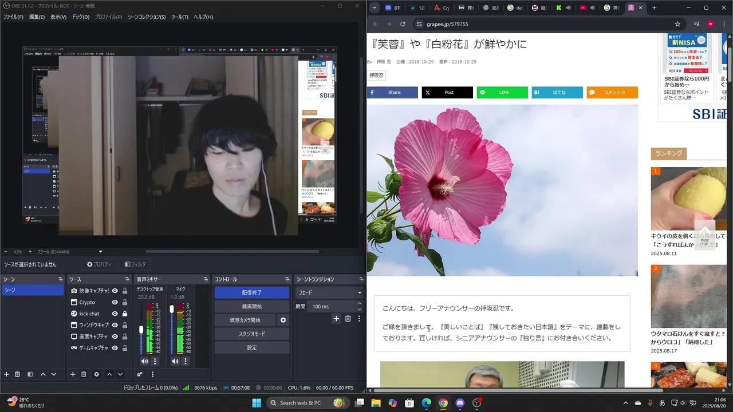This screenshot has width=733, height=412.
Task: Open Chrome media controls icon
Action: (696, 24)
